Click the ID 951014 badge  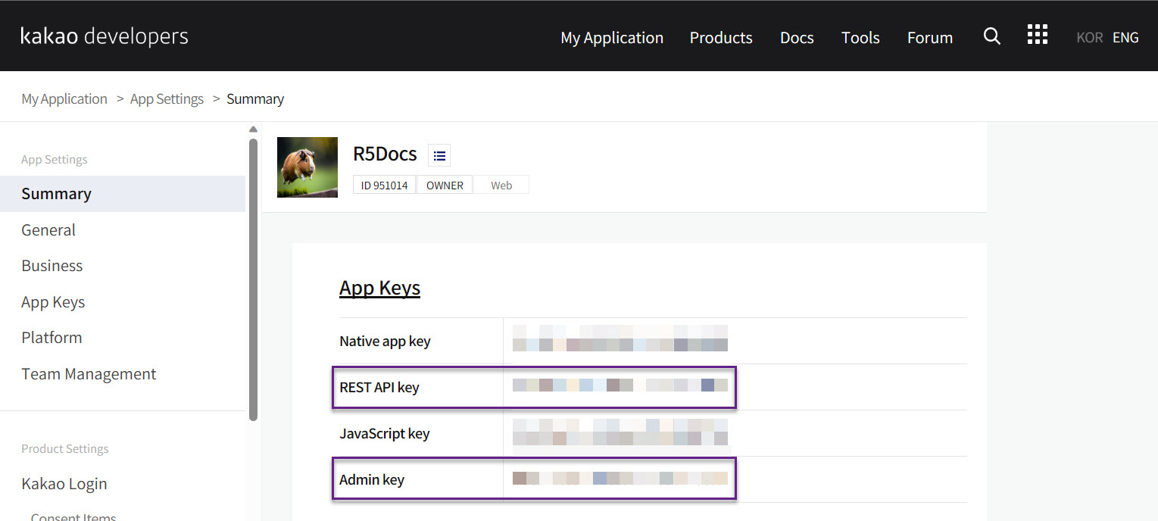(384, 185)
